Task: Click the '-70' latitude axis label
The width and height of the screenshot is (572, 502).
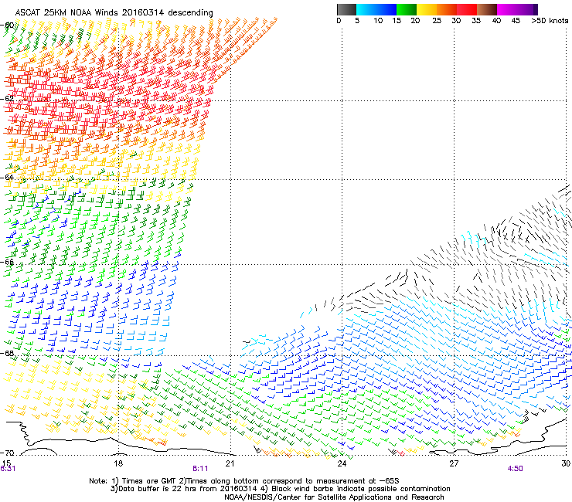Action: pos(8,453)
